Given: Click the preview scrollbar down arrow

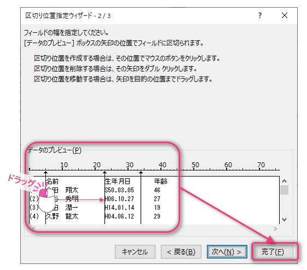Looking at the screenshot, I should click(284, 220).
